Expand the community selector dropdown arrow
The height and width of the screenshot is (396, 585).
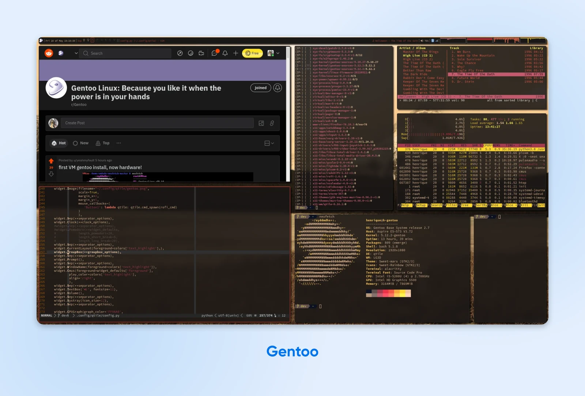pos(76,53)
